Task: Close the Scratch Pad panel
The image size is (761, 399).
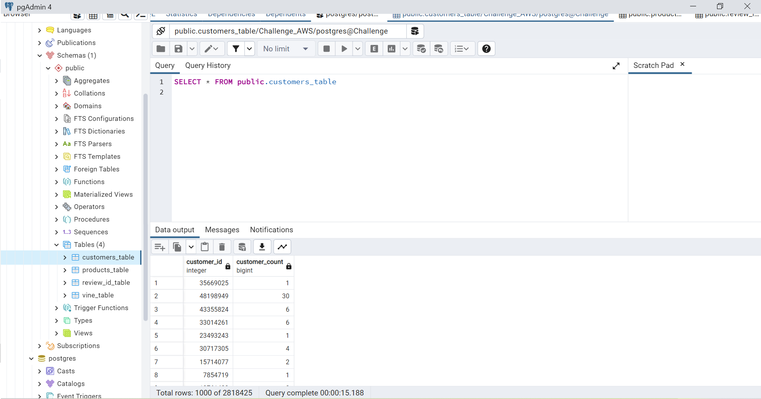Action: pos(682,64)
